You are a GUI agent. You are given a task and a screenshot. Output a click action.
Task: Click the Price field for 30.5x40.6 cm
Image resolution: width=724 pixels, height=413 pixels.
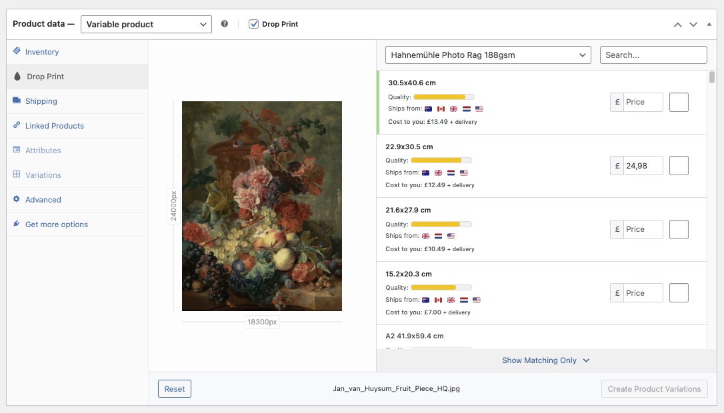643,102
